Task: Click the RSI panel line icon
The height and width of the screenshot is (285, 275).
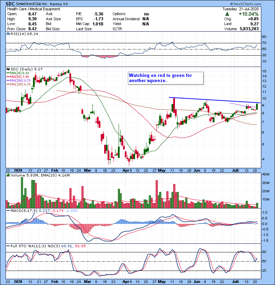Action: (x=8, y=34)
